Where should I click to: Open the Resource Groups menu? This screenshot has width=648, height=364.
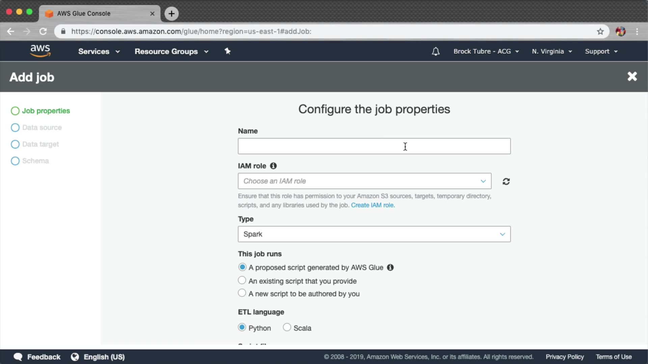tap(171, 52)
